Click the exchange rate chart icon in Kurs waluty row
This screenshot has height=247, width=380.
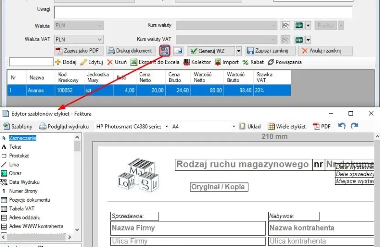[285, 26]
